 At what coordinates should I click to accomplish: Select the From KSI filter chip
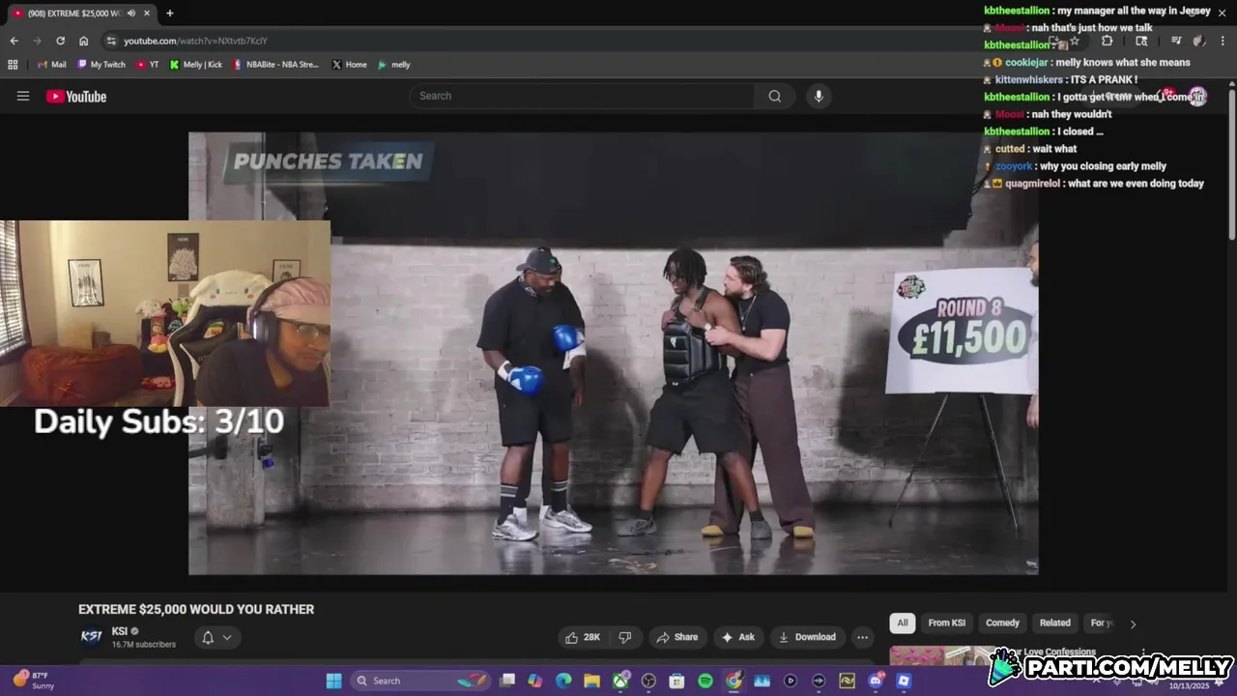(x=946, y=623)
